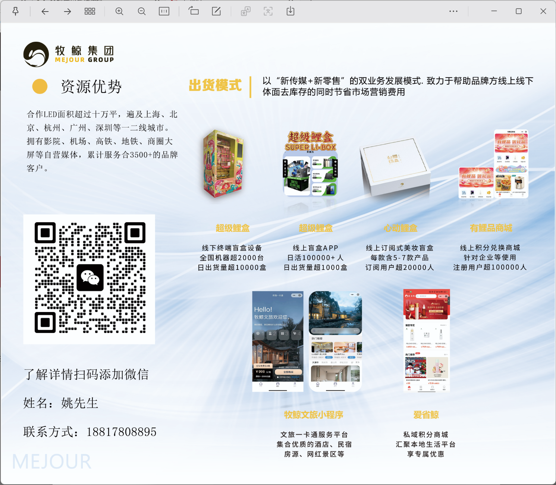556x485 pixels.
Task: Click the SUPER LI-BOX app picture
Action: click(x=311, y=163)
